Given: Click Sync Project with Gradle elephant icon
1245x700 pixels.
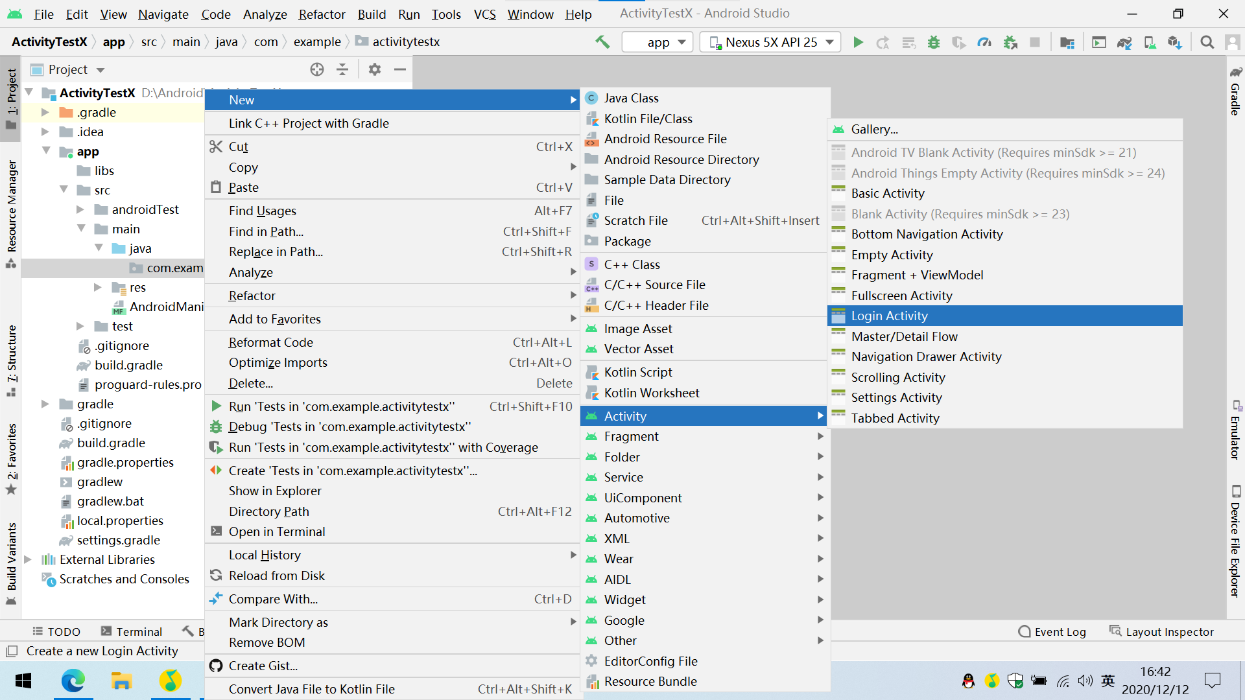Looking at the screenshot, I should (x=1124, y=42).
